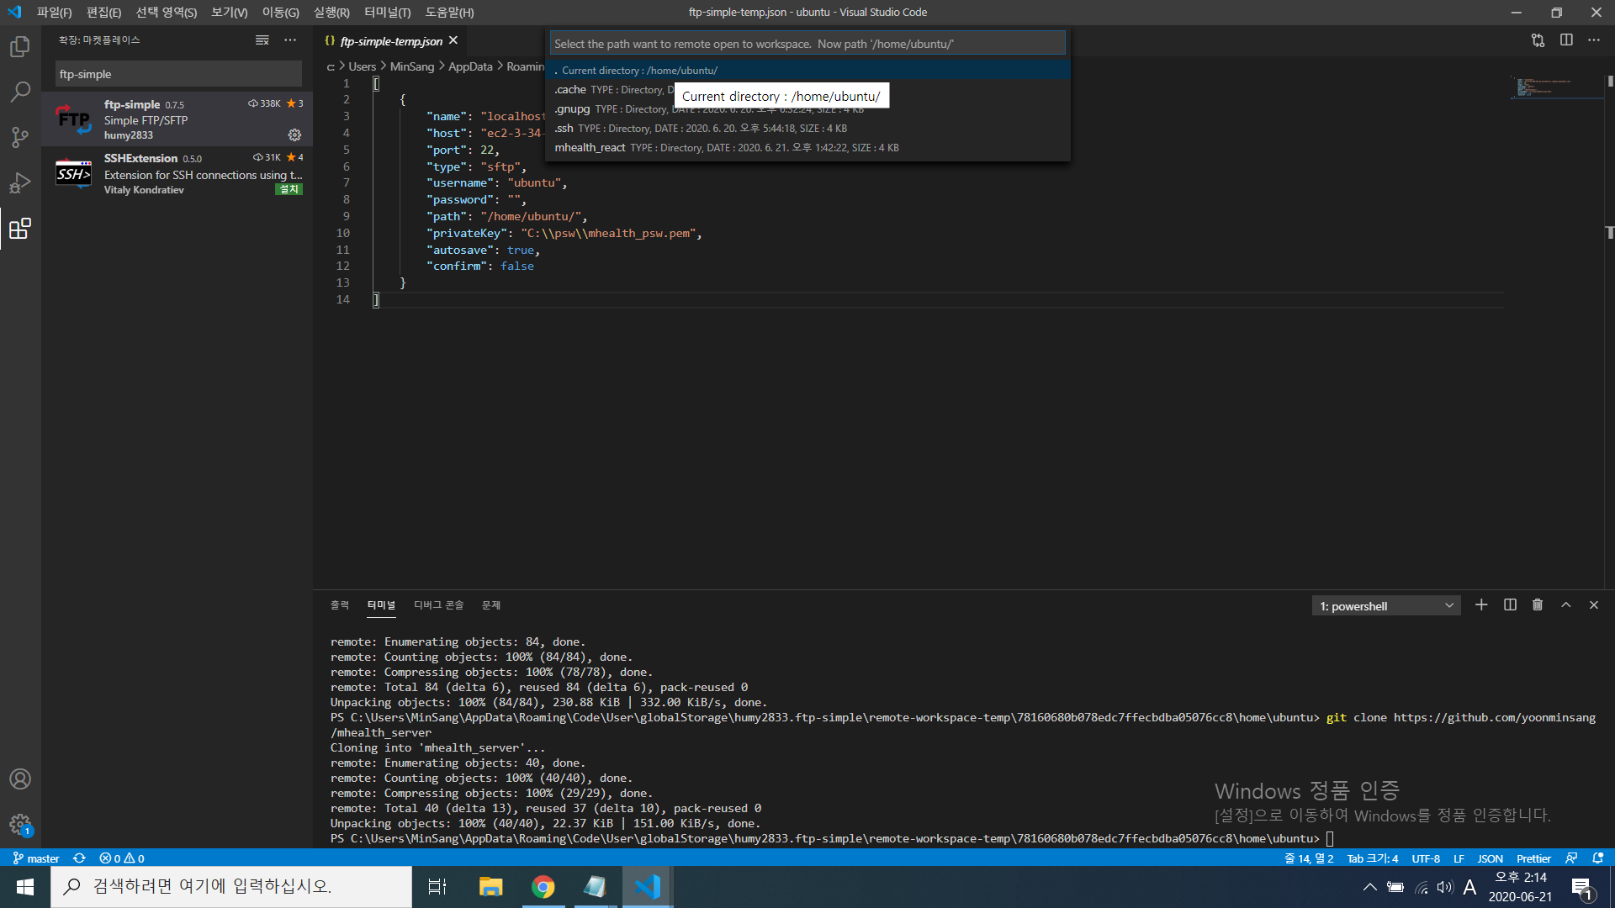Image resolution: width=1615 pixels, height=908 pixels.
Task: Kill the terminal with the trash icon
Action: pos(1538,605)
